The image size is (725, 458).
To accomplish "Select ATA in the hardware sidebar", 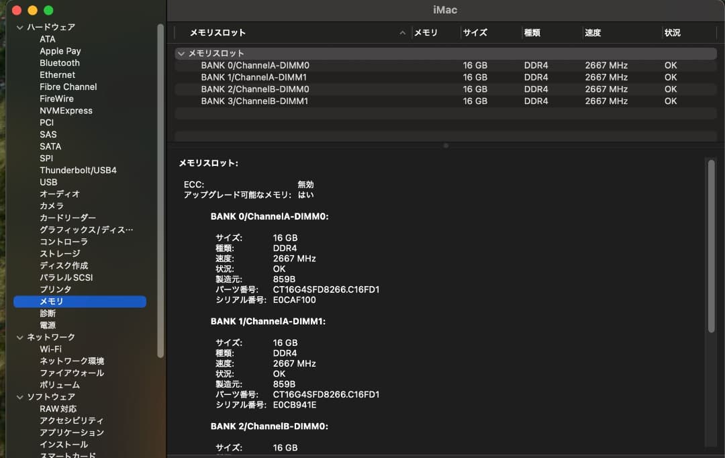I will coord(47,39).
